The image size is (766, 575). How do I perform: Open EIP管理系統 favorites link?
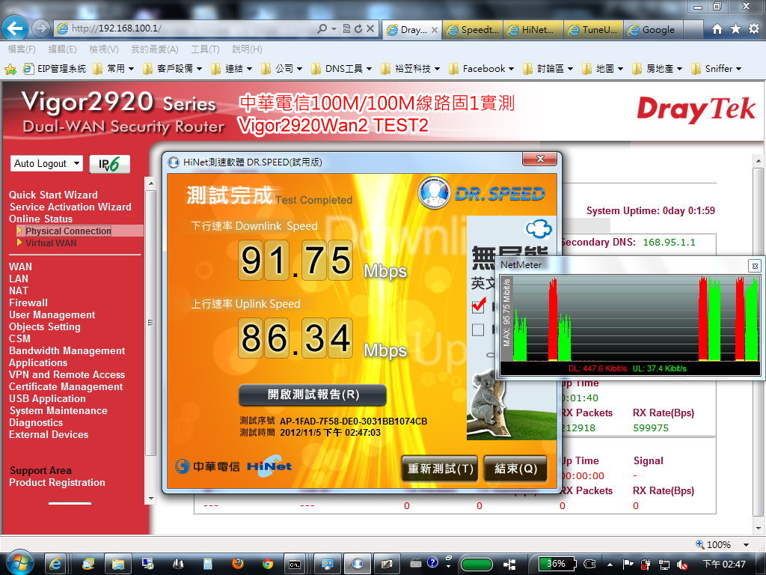click(x=55, y=69)
